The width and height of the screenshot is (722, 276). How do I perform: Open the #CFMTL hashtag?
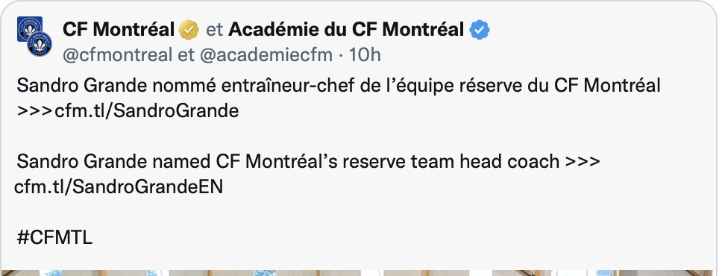pos(54,238)
